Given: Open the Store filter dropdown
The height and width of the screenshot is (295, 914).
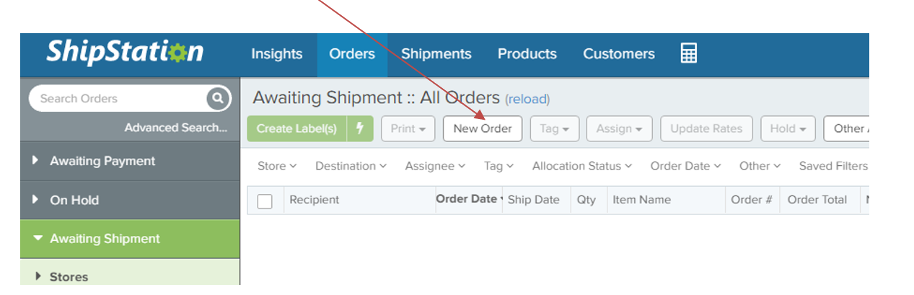Looking at the screenshot, I should (277, 166).
